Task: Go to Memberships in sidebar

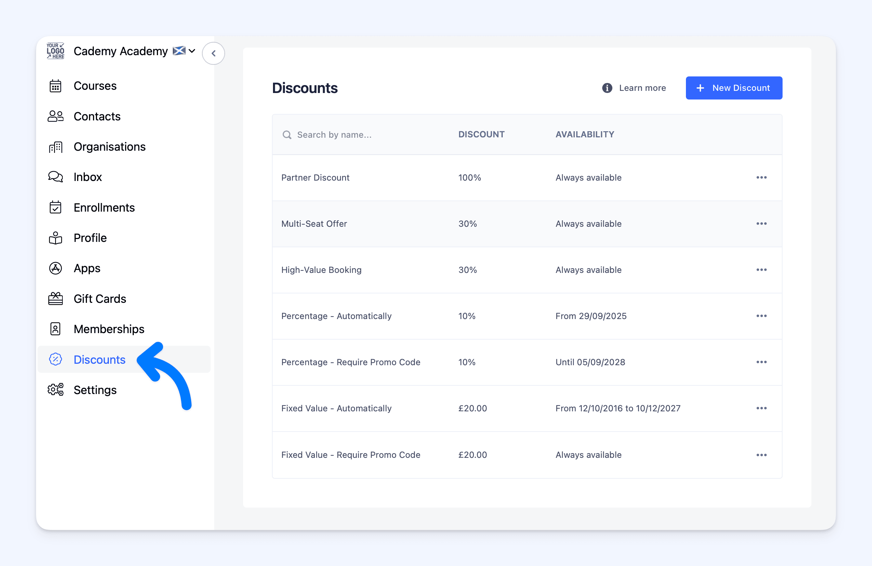Action: (x=109, y=329)
